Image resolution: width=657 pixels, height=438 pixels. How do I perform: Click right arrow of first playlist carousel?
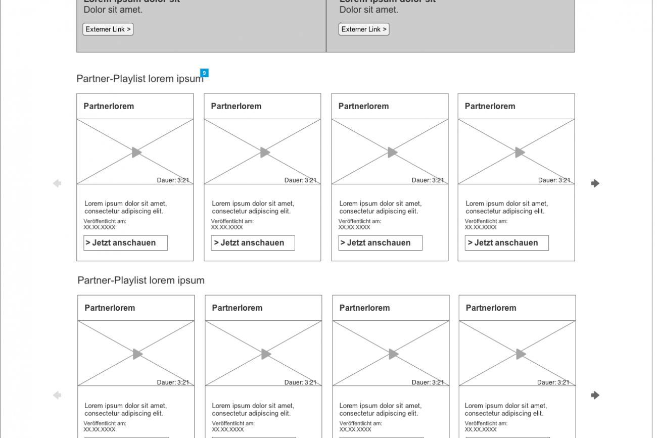pyautogui.click(x=595, y=183)
